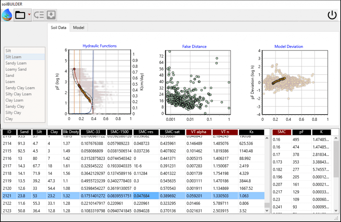Click the window resize grip at corner

(x=336, y=218)
